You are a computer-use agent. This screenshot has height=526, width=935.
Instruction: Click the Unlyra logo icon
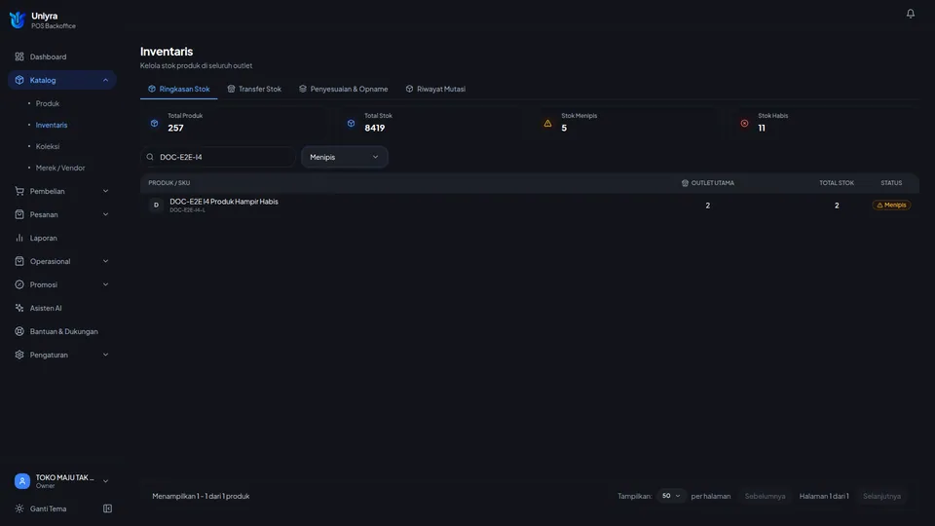click(x=18, y=20)
